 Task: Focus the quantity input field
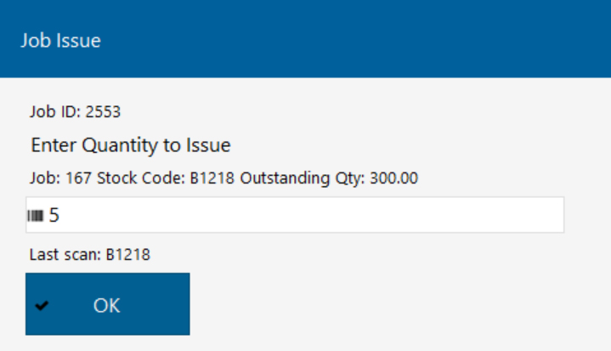pyautogui.click(x=295, y=215)
